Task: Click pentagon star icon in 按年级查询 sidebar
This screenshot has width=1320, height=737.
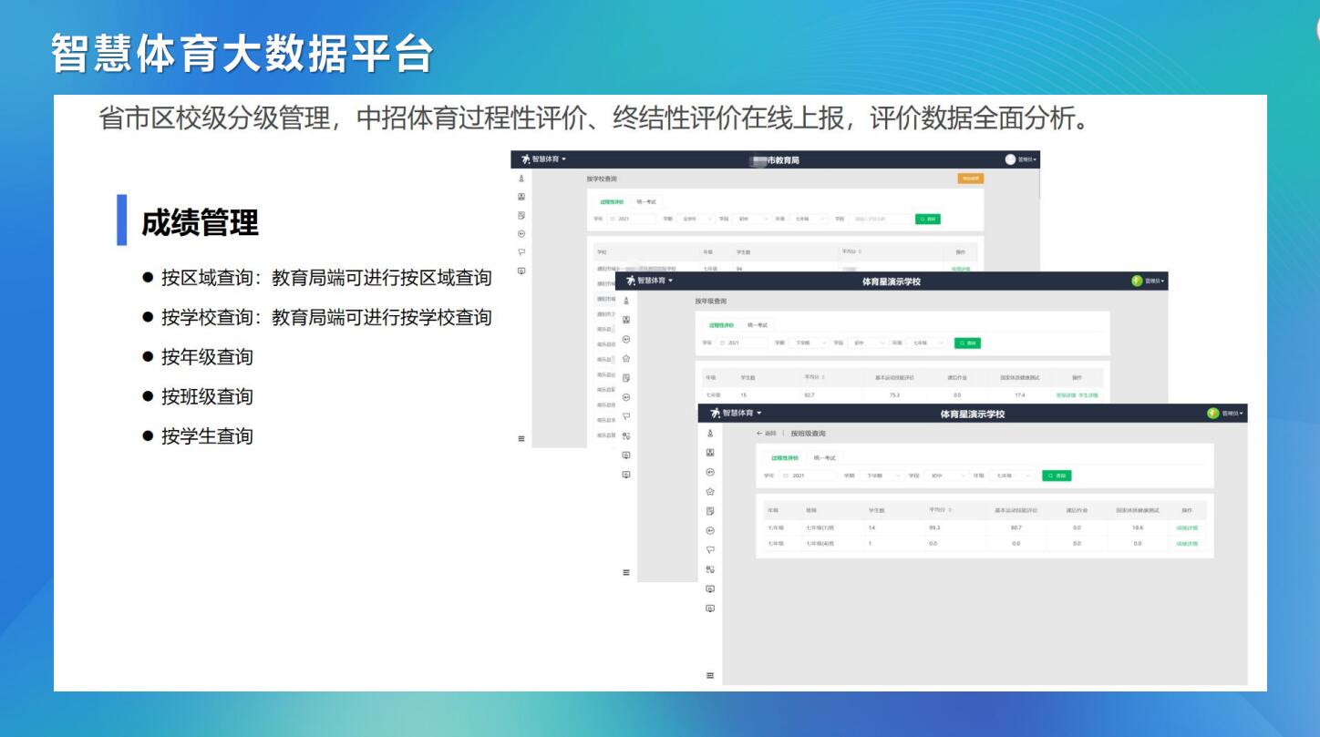Action: 626,358
